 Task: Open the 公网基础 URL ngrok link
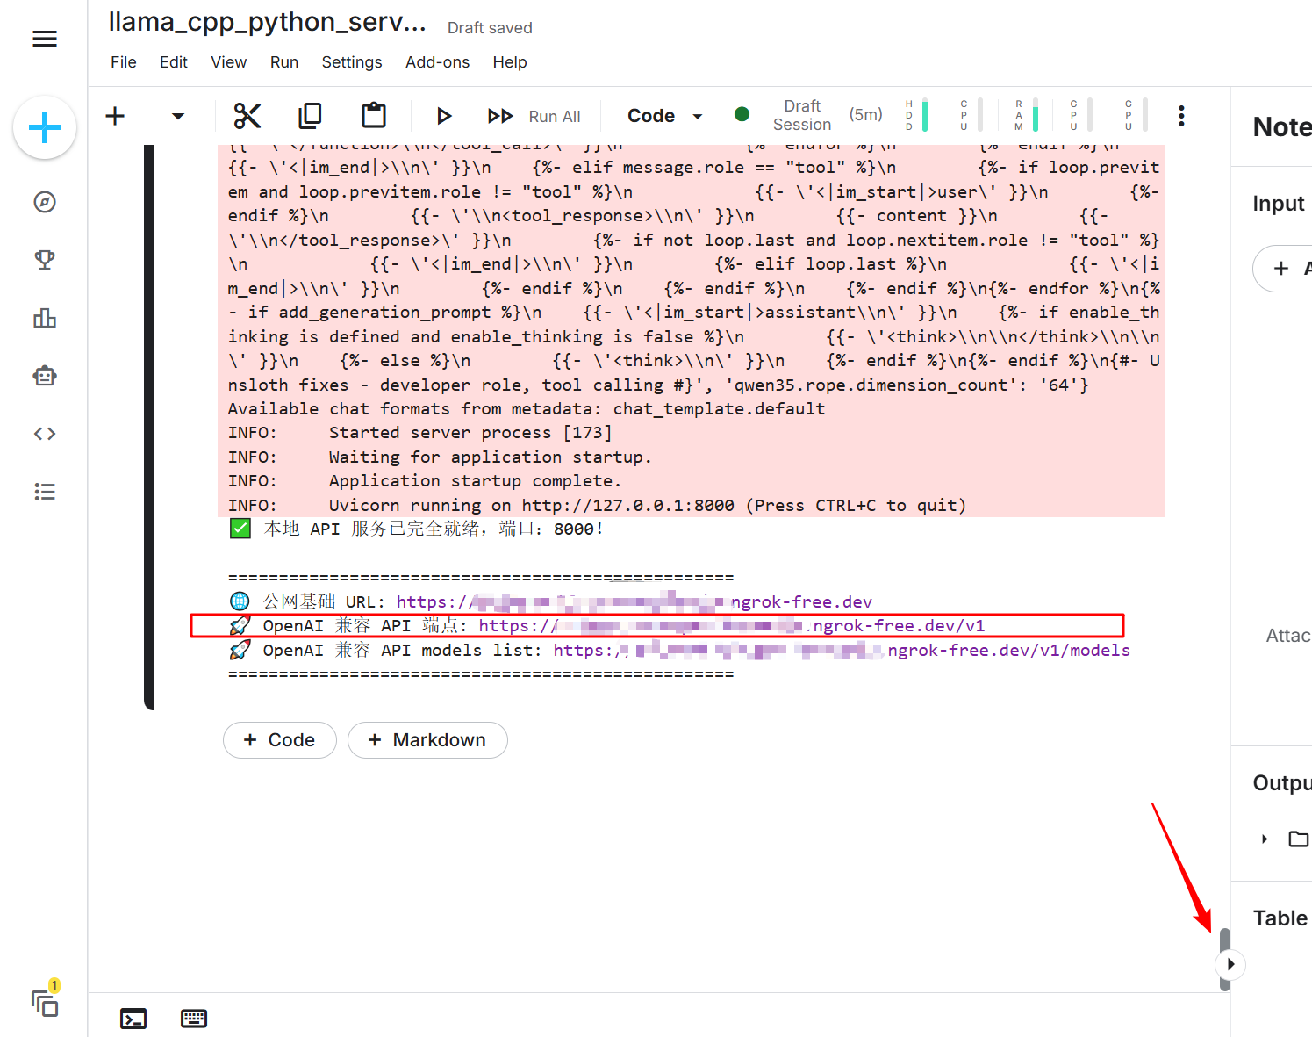coord(634,602)
